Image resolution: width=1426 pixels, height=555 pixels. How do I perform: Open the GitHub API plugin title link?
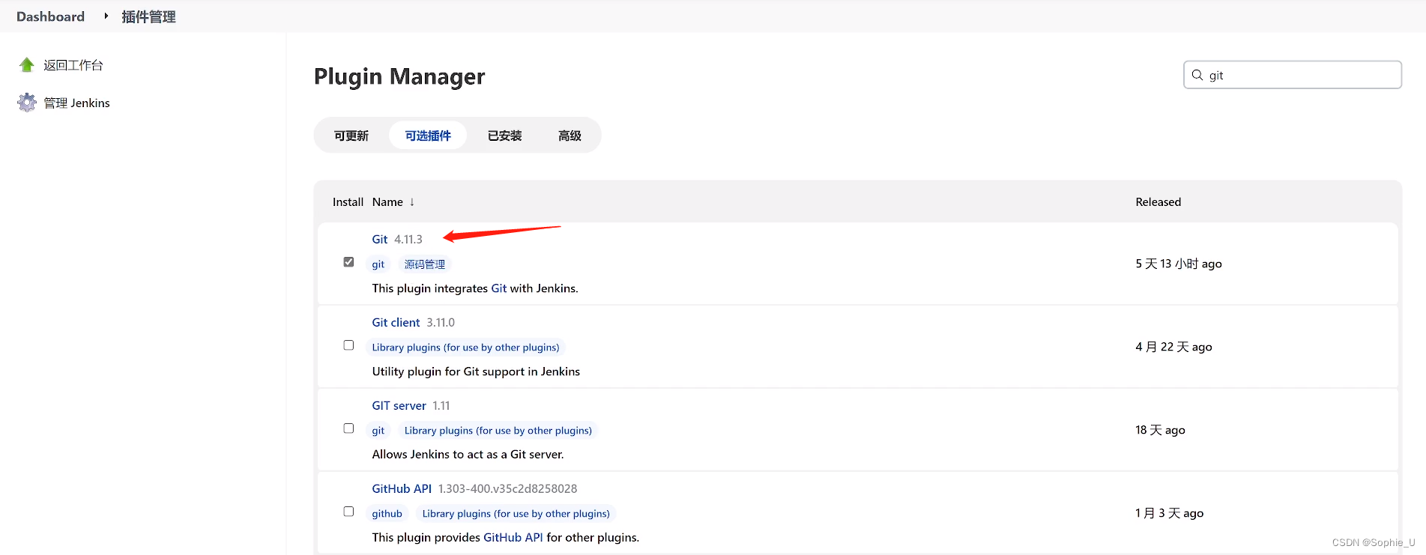click(402, 488)
